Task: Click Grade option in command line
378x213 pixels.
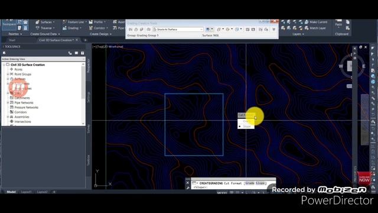Action: 250,183
